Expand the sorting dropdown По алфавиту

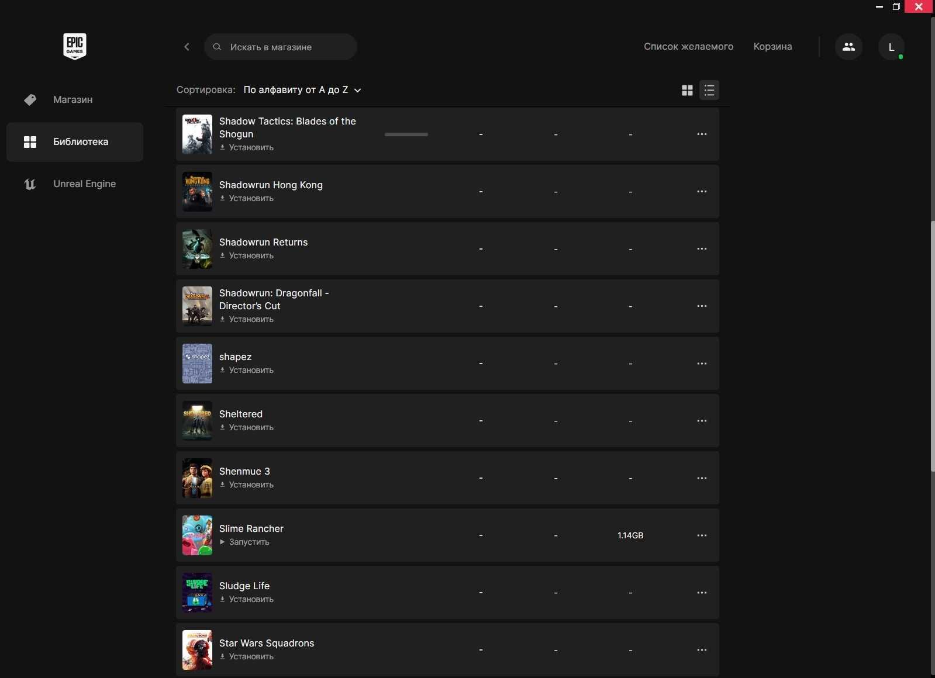pos(302,90)
